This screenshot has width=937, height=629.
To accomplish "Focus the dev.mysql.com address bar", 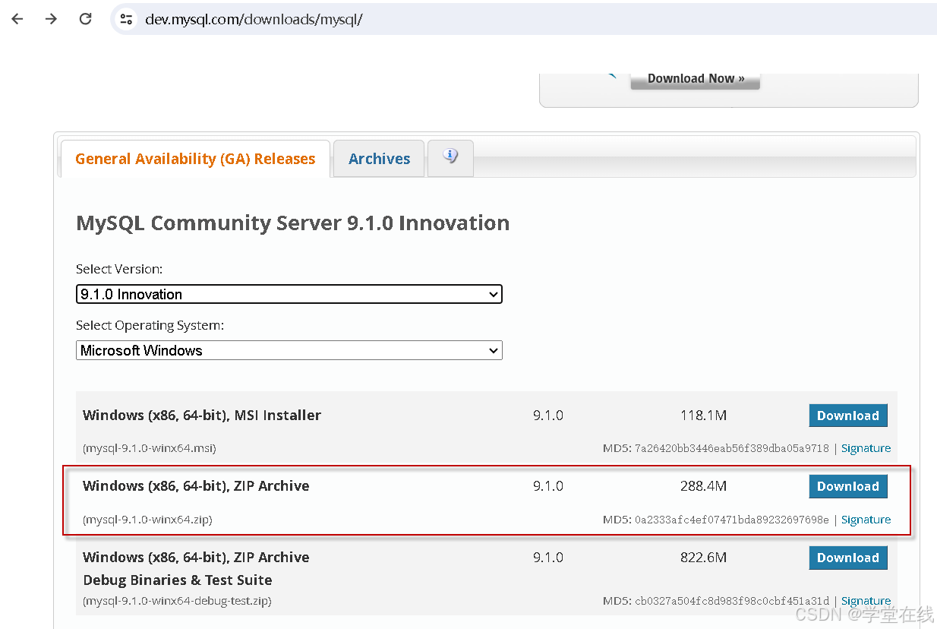I will (524, 19).
